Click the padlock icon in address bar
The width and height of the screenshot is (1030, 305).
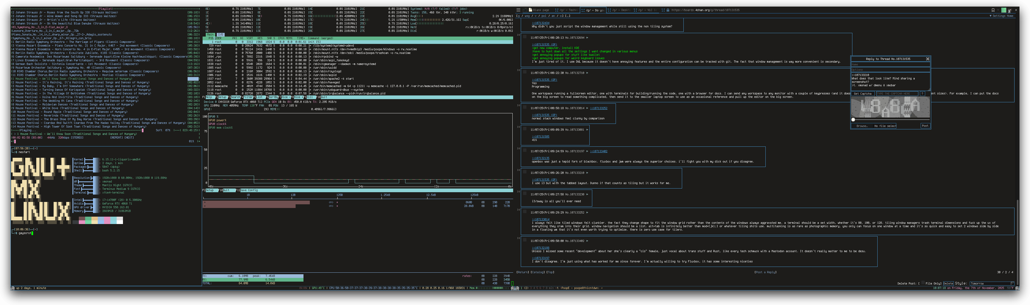pyautogui.click(x=668, y=11)
